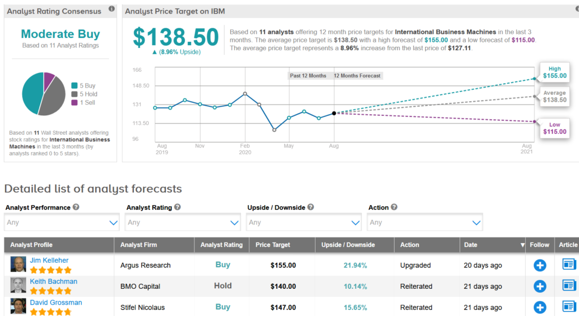579x316 pixels.
Task: Open Analyst Rating dropdown
Action: tap(183, 223)
